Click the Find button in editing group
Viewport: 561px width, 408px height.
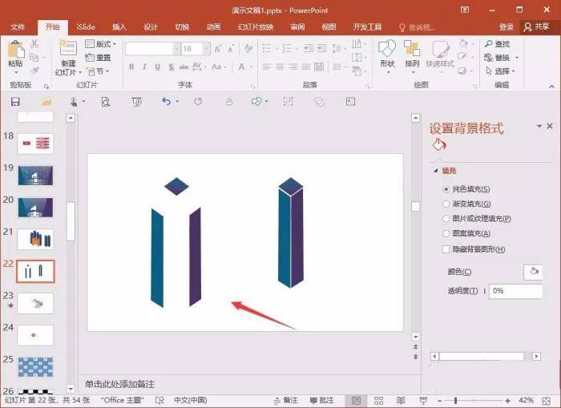[x=498, y=44]
